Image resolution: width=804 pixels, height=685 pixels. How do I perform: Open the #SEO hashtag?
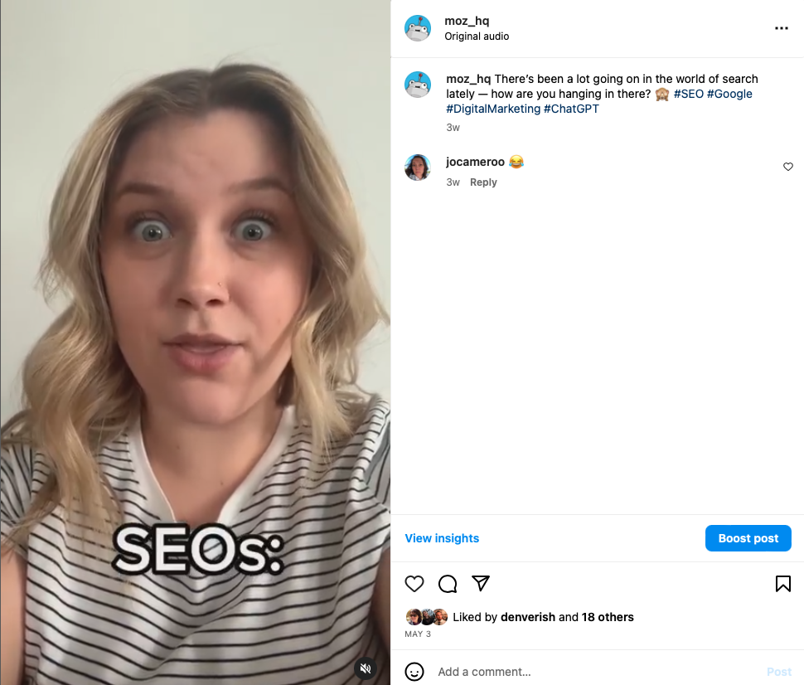coord(689,94)
